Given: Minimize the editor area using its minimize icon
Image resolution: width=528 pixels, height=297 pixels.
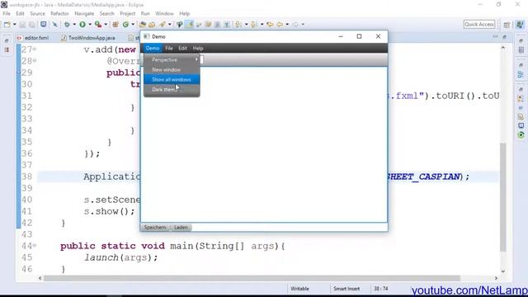Looking at the screenshot, I should 495,36.
